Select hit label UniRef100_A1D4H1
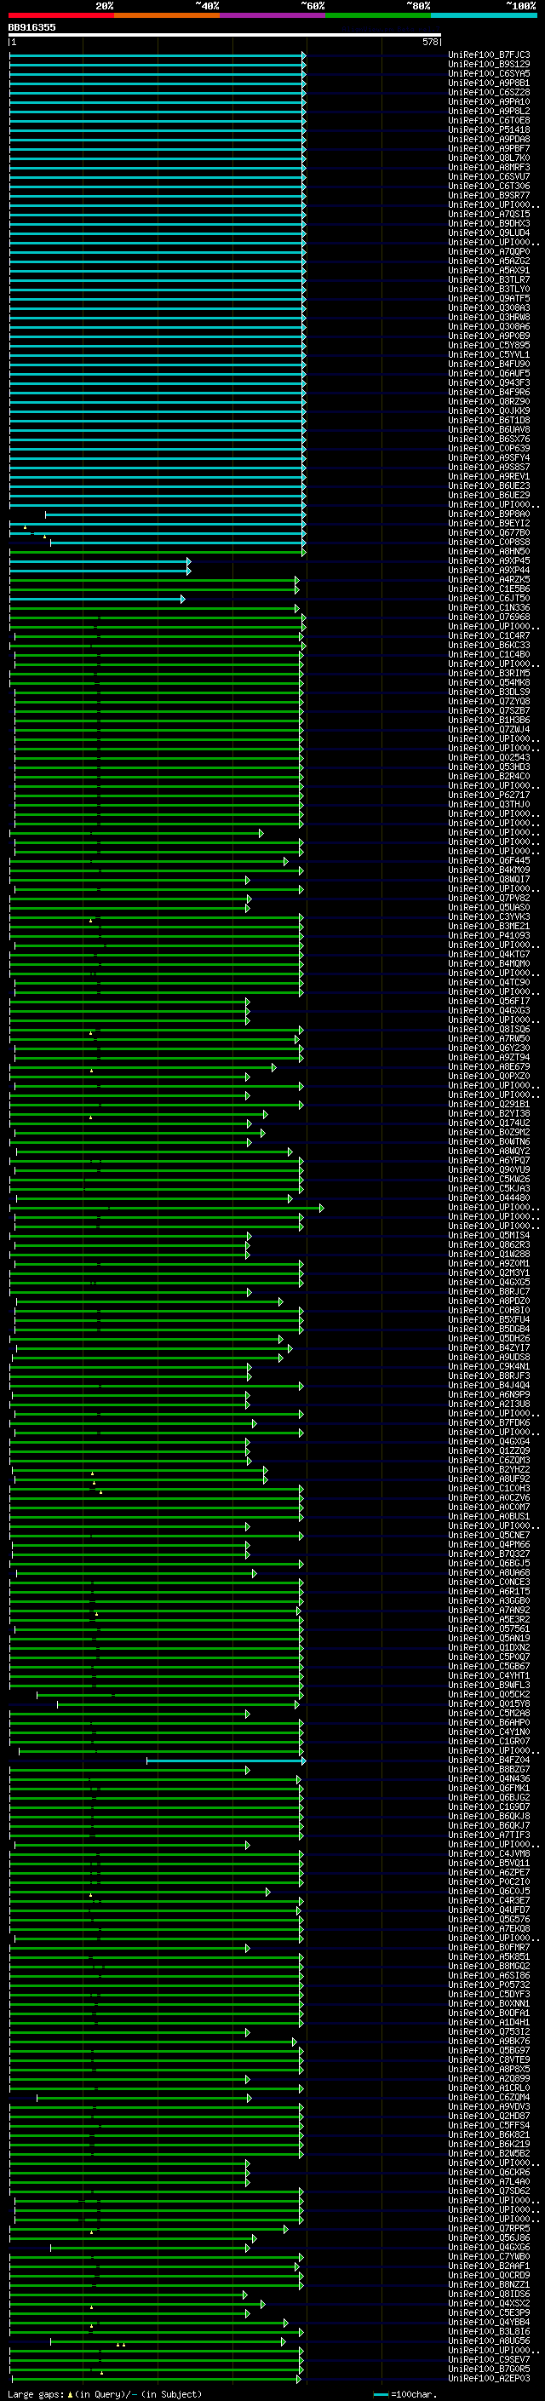Viewport: 545px width, 2401px height. [x=488, y=2022]
